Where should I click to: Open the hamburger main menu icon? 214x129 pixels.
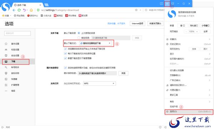pyautogui.click(x=167, y=4)
